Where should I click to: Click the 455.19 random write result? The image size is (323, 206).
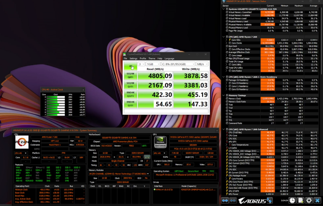click(x=191, y=94)
